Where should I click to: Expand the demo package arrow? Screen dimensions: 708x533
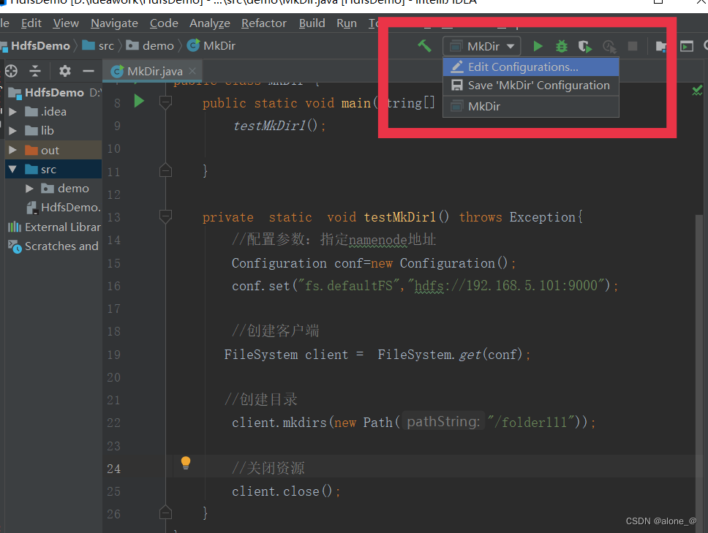(x=29, y=188)
